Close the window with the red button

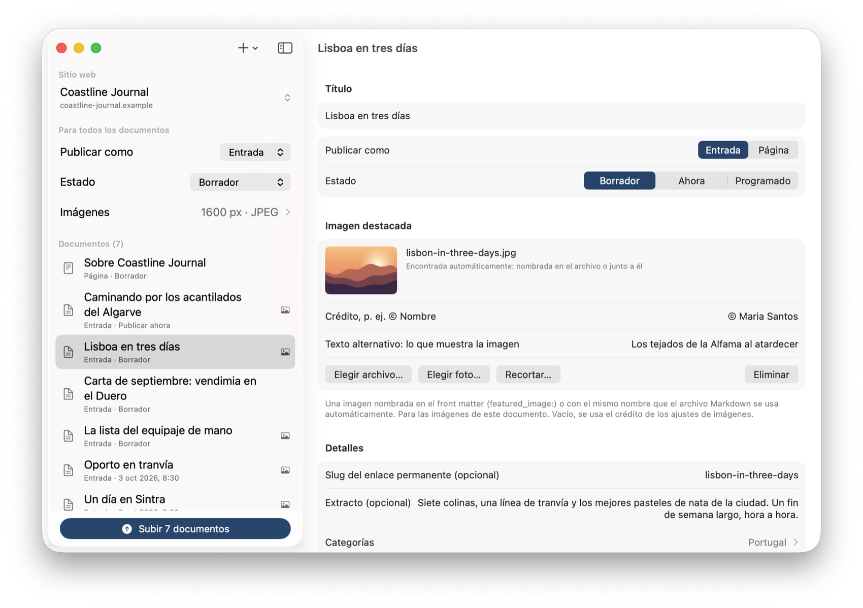(61, 48)
